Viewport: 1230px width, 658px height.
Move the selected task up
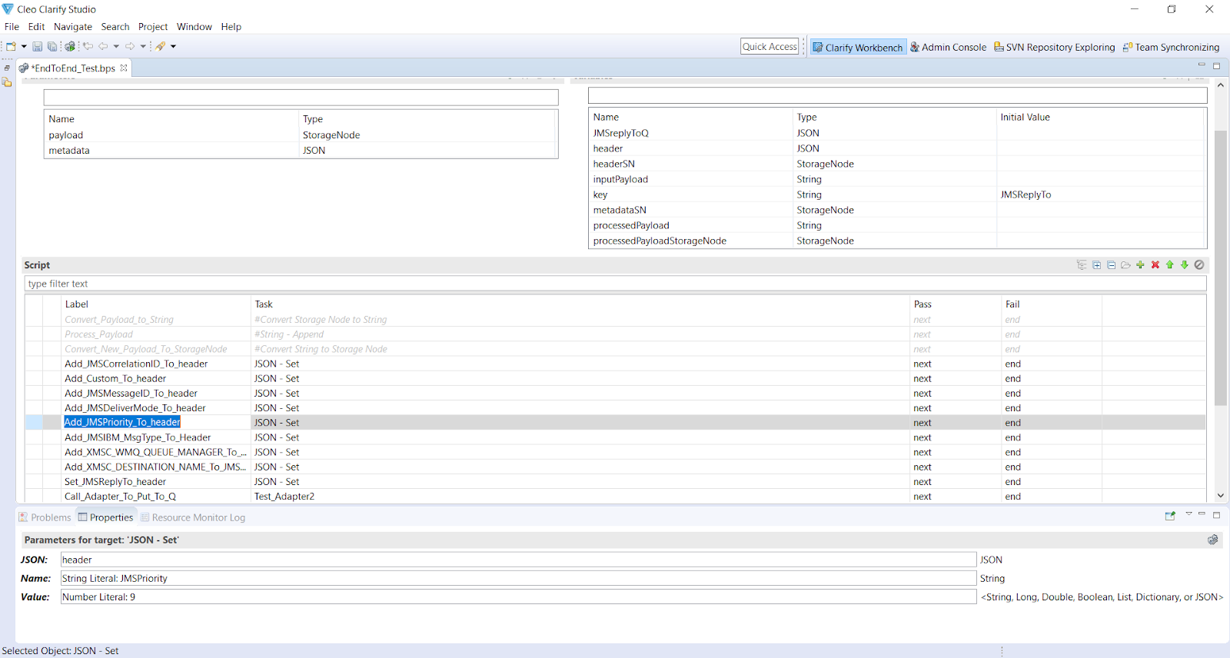coord(1170,265)
